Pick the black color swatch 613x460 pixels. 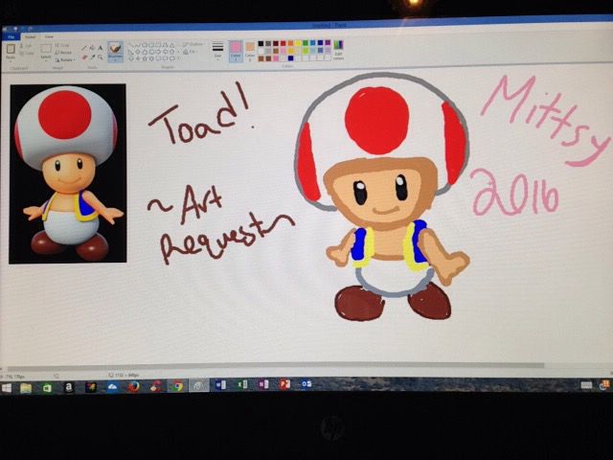261,43
